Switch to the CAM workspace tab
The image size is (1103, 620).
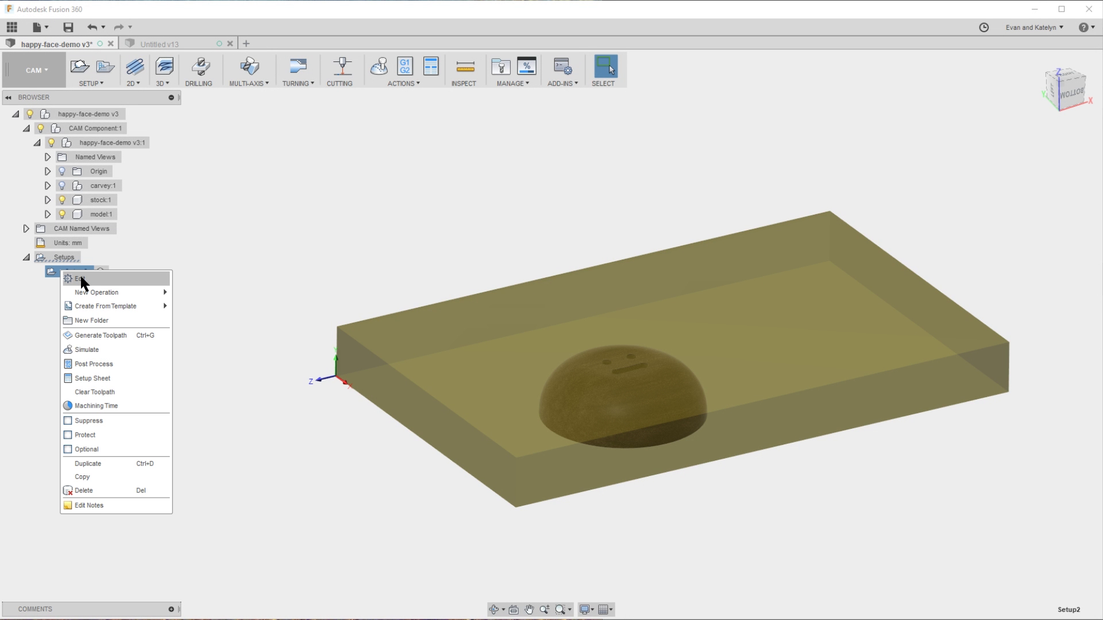point(36,69)
